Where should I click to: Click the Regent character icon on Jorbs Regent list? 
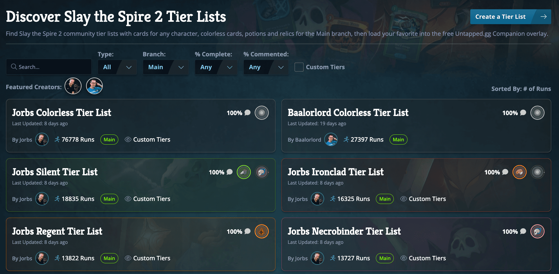coord(262,231)
